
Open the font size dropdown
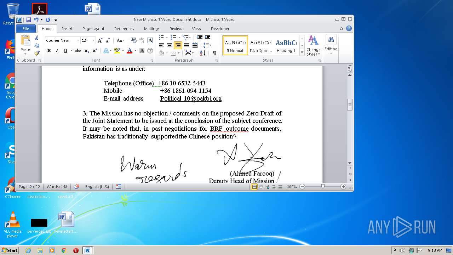pos(93,40)
